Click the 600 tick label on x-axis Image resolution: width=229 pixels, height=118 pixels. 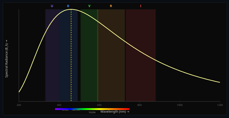99,105
